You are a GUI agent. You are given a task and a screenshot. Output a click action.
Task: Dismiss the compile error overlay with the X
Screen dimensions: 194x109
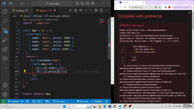tap(189, 13)
